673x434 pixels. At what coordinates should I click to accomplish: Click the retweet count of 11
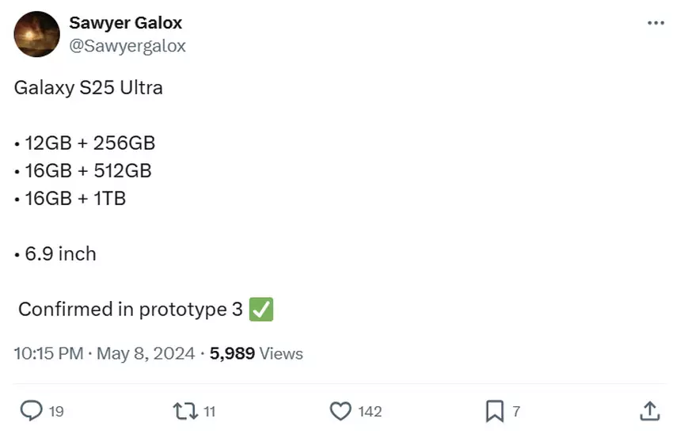(x=209, y=411)
